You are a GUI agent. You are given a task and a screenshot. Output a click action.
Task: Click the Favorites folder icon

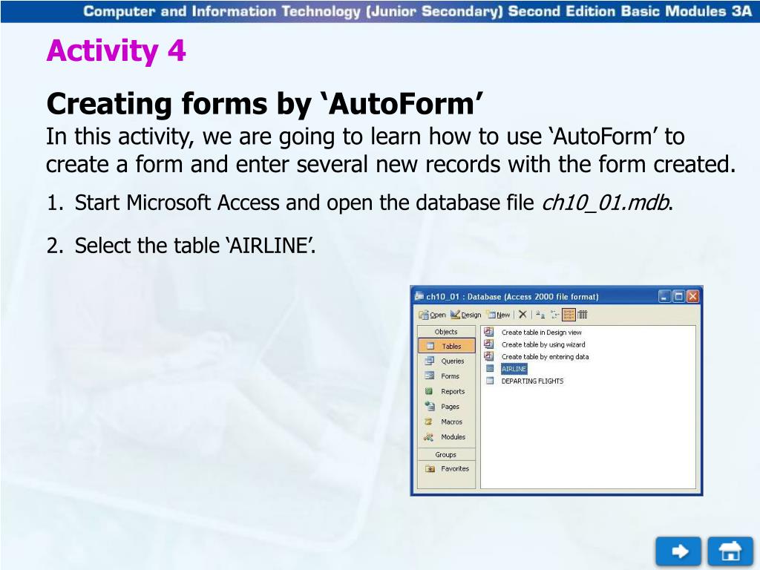pyautogui.click(x=430, y=469)
